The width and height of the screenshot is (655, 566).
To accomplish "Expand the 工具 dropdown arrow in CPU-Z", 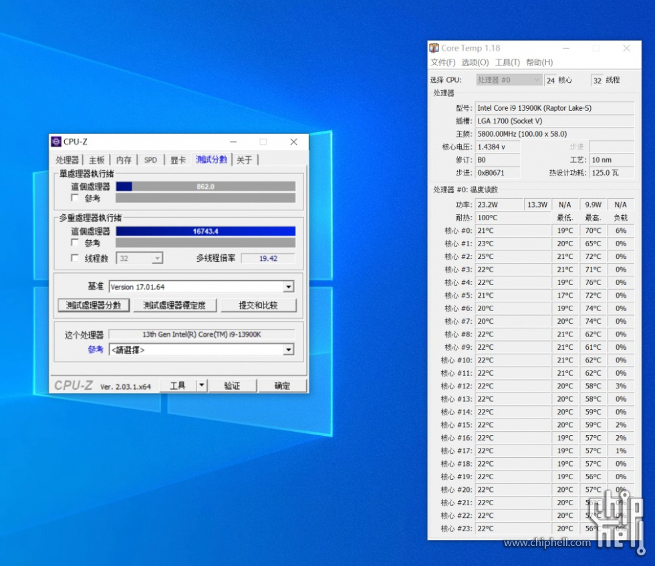I will 202,385.
